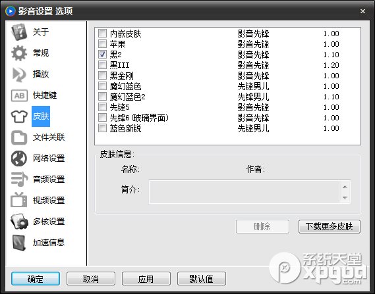The image size is (375, 294).
Task: Click the 简介 scrollbar down arrow
Action: point(345,197)
